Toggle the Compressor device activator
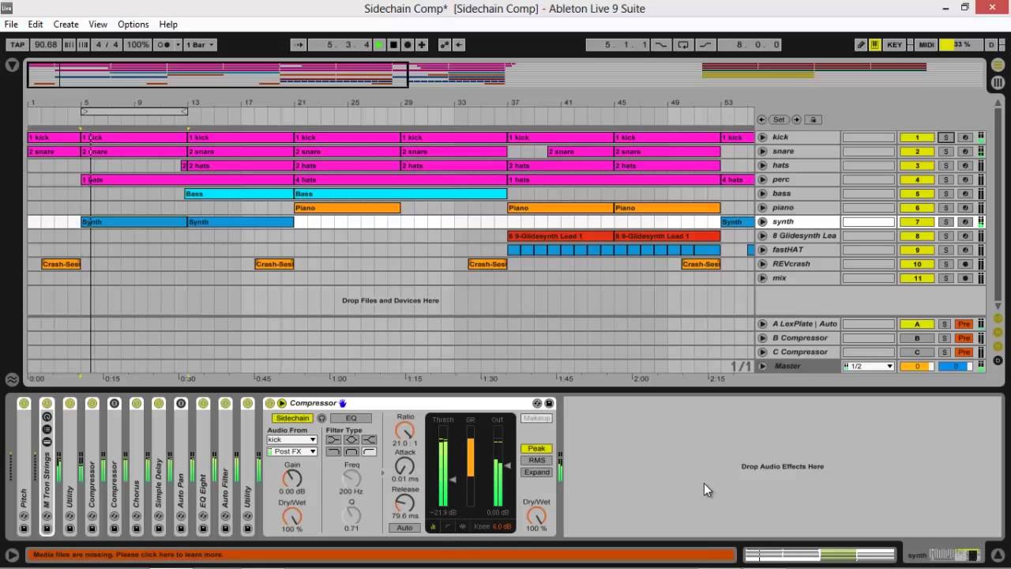The height and width of the screenshot is (569, 1011). [x=269, y=403]
